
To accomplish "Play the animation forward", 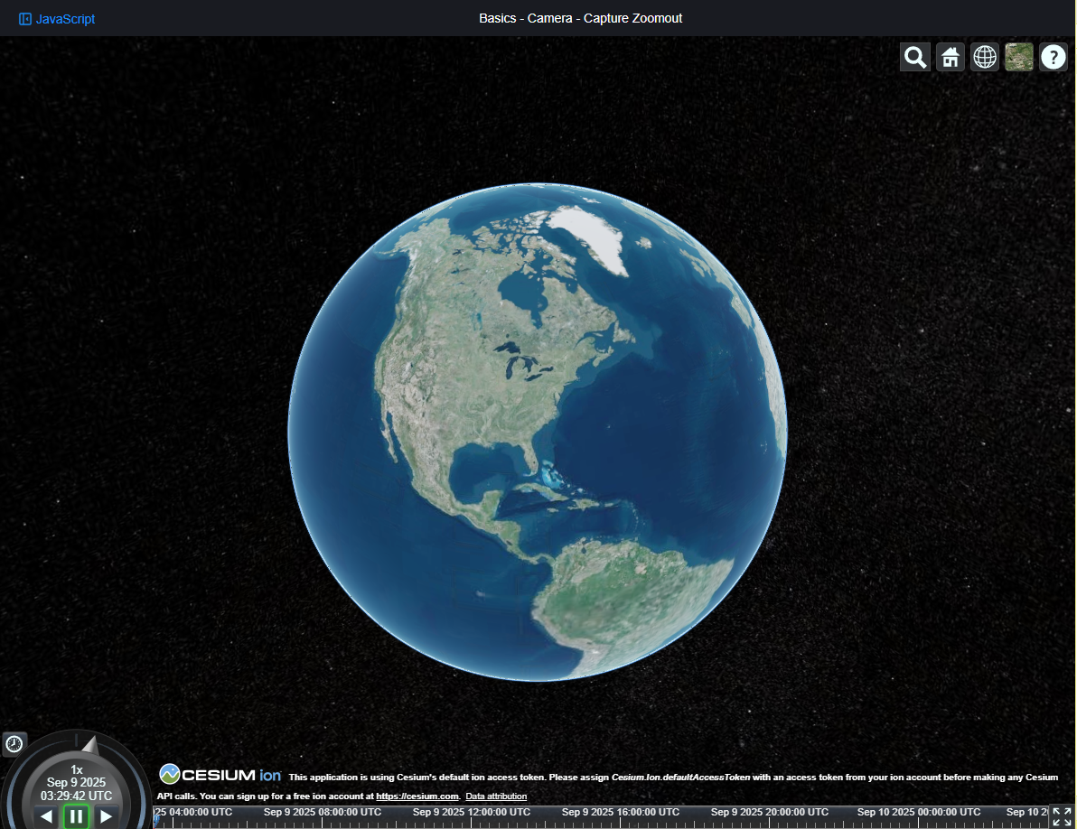I will 106,816.
